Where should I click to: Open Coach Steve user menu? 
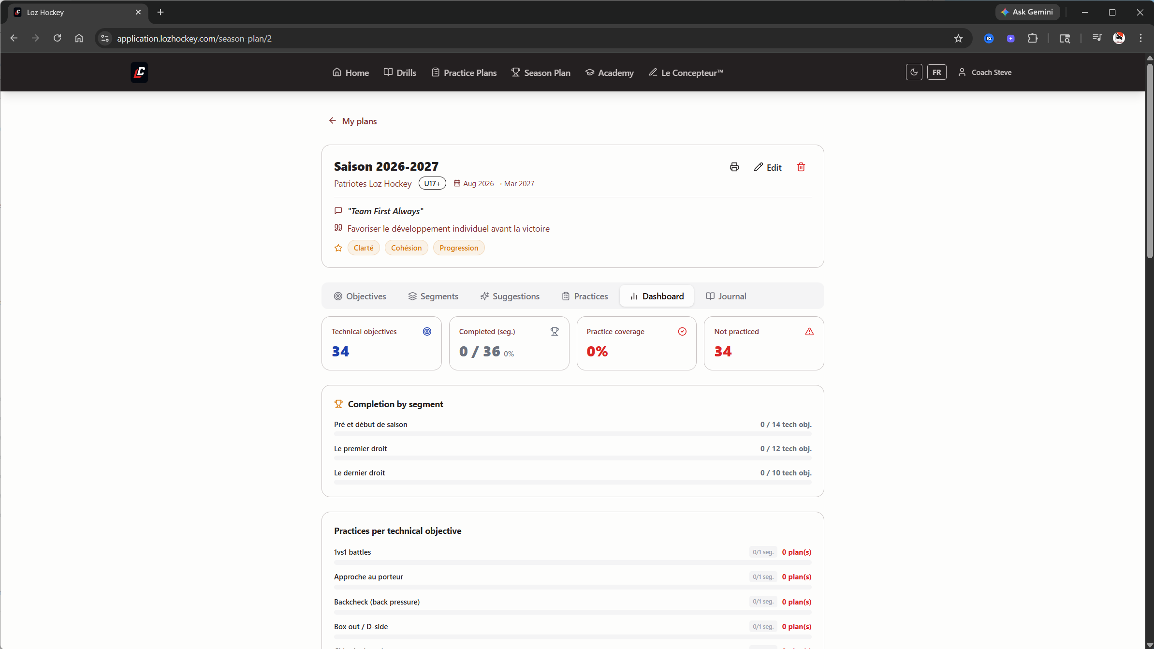[x=985, y=72]
